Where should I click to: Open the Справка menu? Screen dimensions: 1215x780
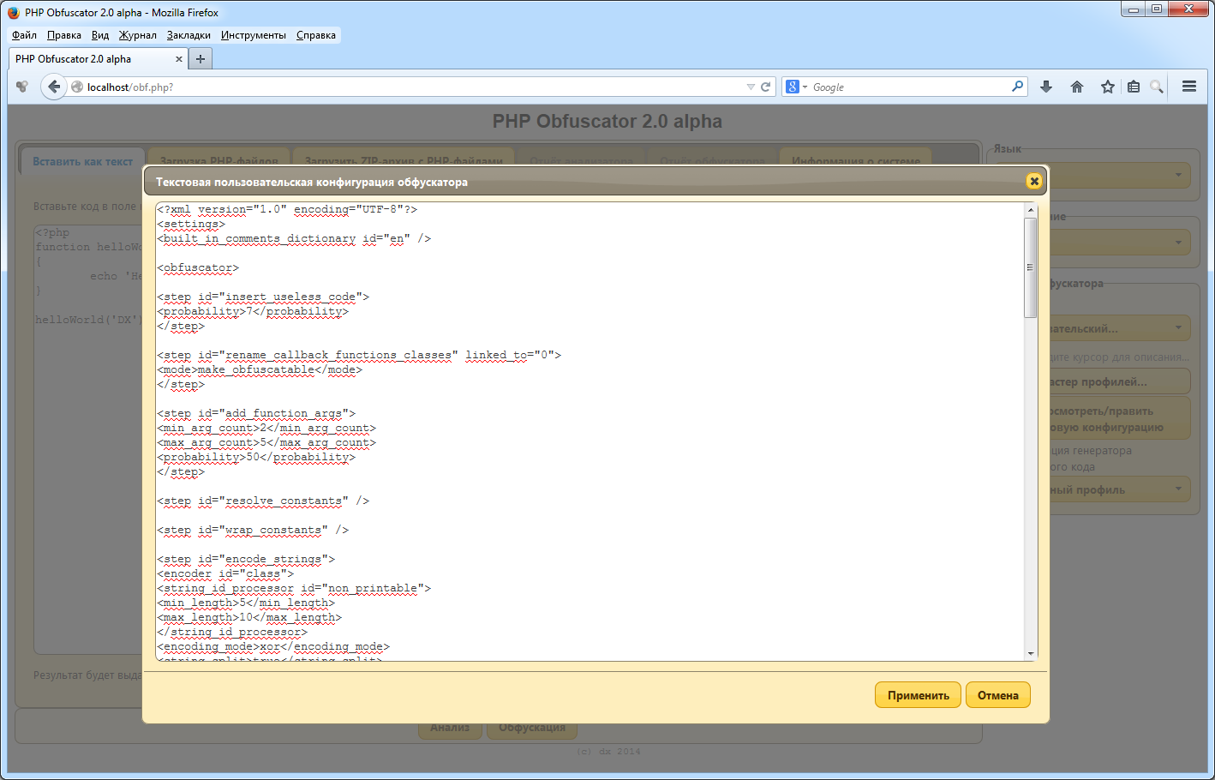(316, 35)
